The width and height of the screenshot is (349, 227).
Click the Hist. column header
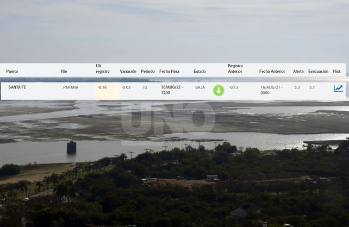(337, 71)
